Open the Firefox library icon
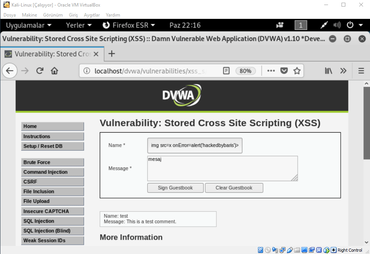The height and width of the screenshot is (254, 370). click(x=328, y=71)
